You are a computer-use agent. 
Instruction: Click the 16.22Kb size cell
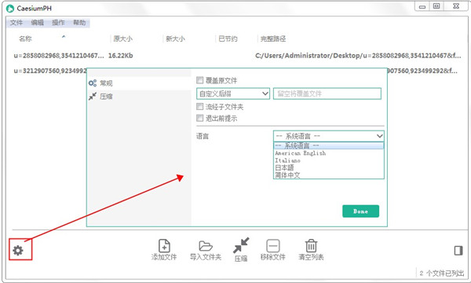click(120, 56)
